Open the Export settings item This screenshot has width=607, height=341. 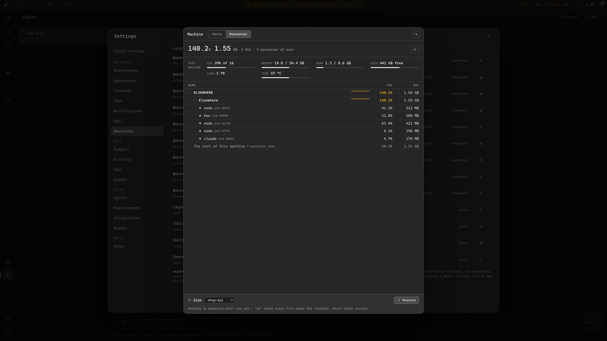click(137, 180)
